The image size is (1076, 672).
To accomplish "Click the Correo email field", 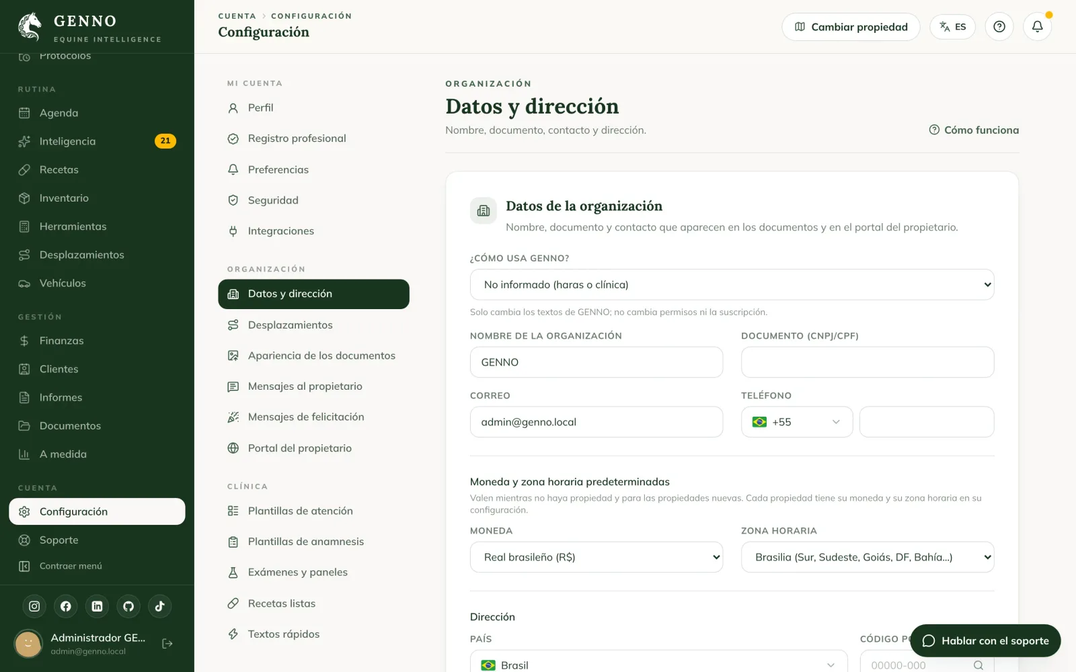I will click(x=597, y=422).
